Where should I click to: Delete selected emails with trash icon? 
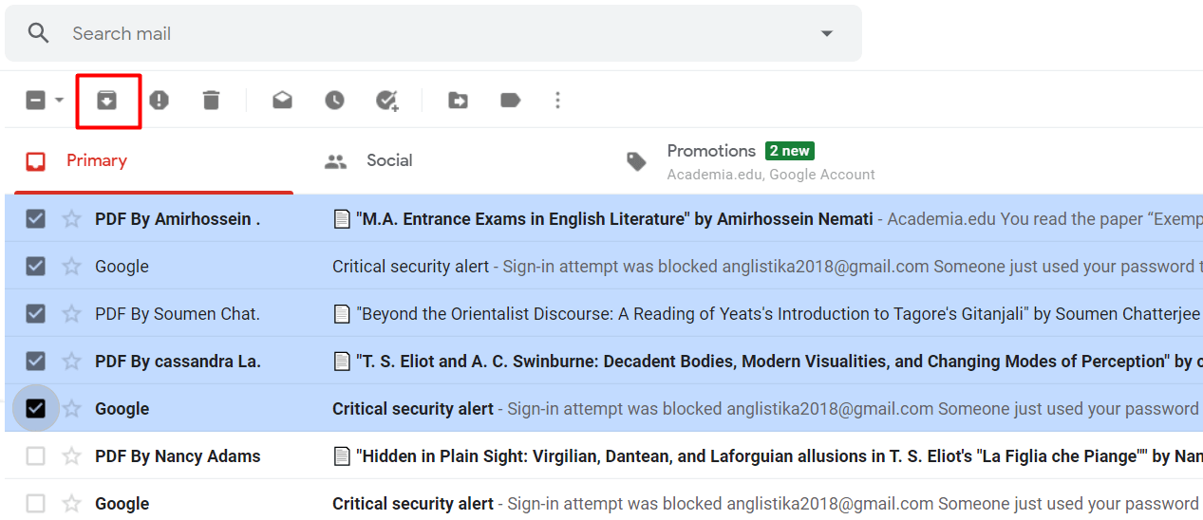[x=211, y=100]
